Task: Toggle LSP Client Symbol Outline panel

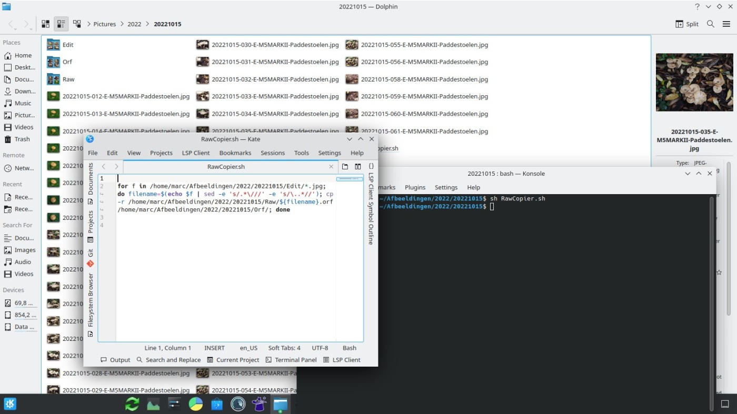Action: (x=371, y=204)
